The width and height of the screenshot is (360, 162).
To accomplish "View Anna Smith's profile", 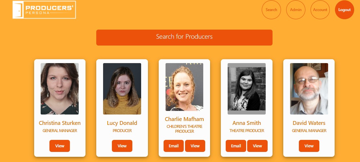I will pos(257,146).
